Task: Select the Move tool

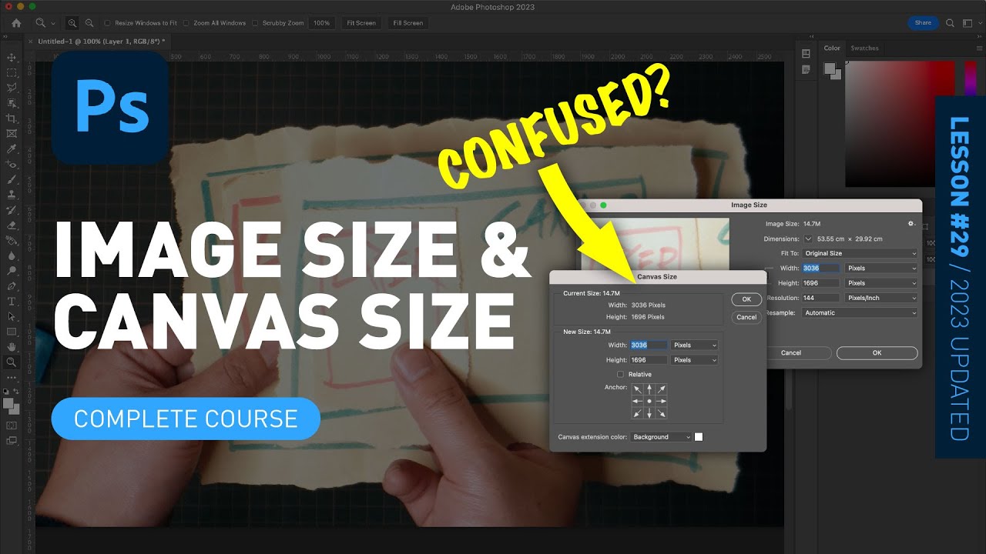Action: [x=12, y=58]
